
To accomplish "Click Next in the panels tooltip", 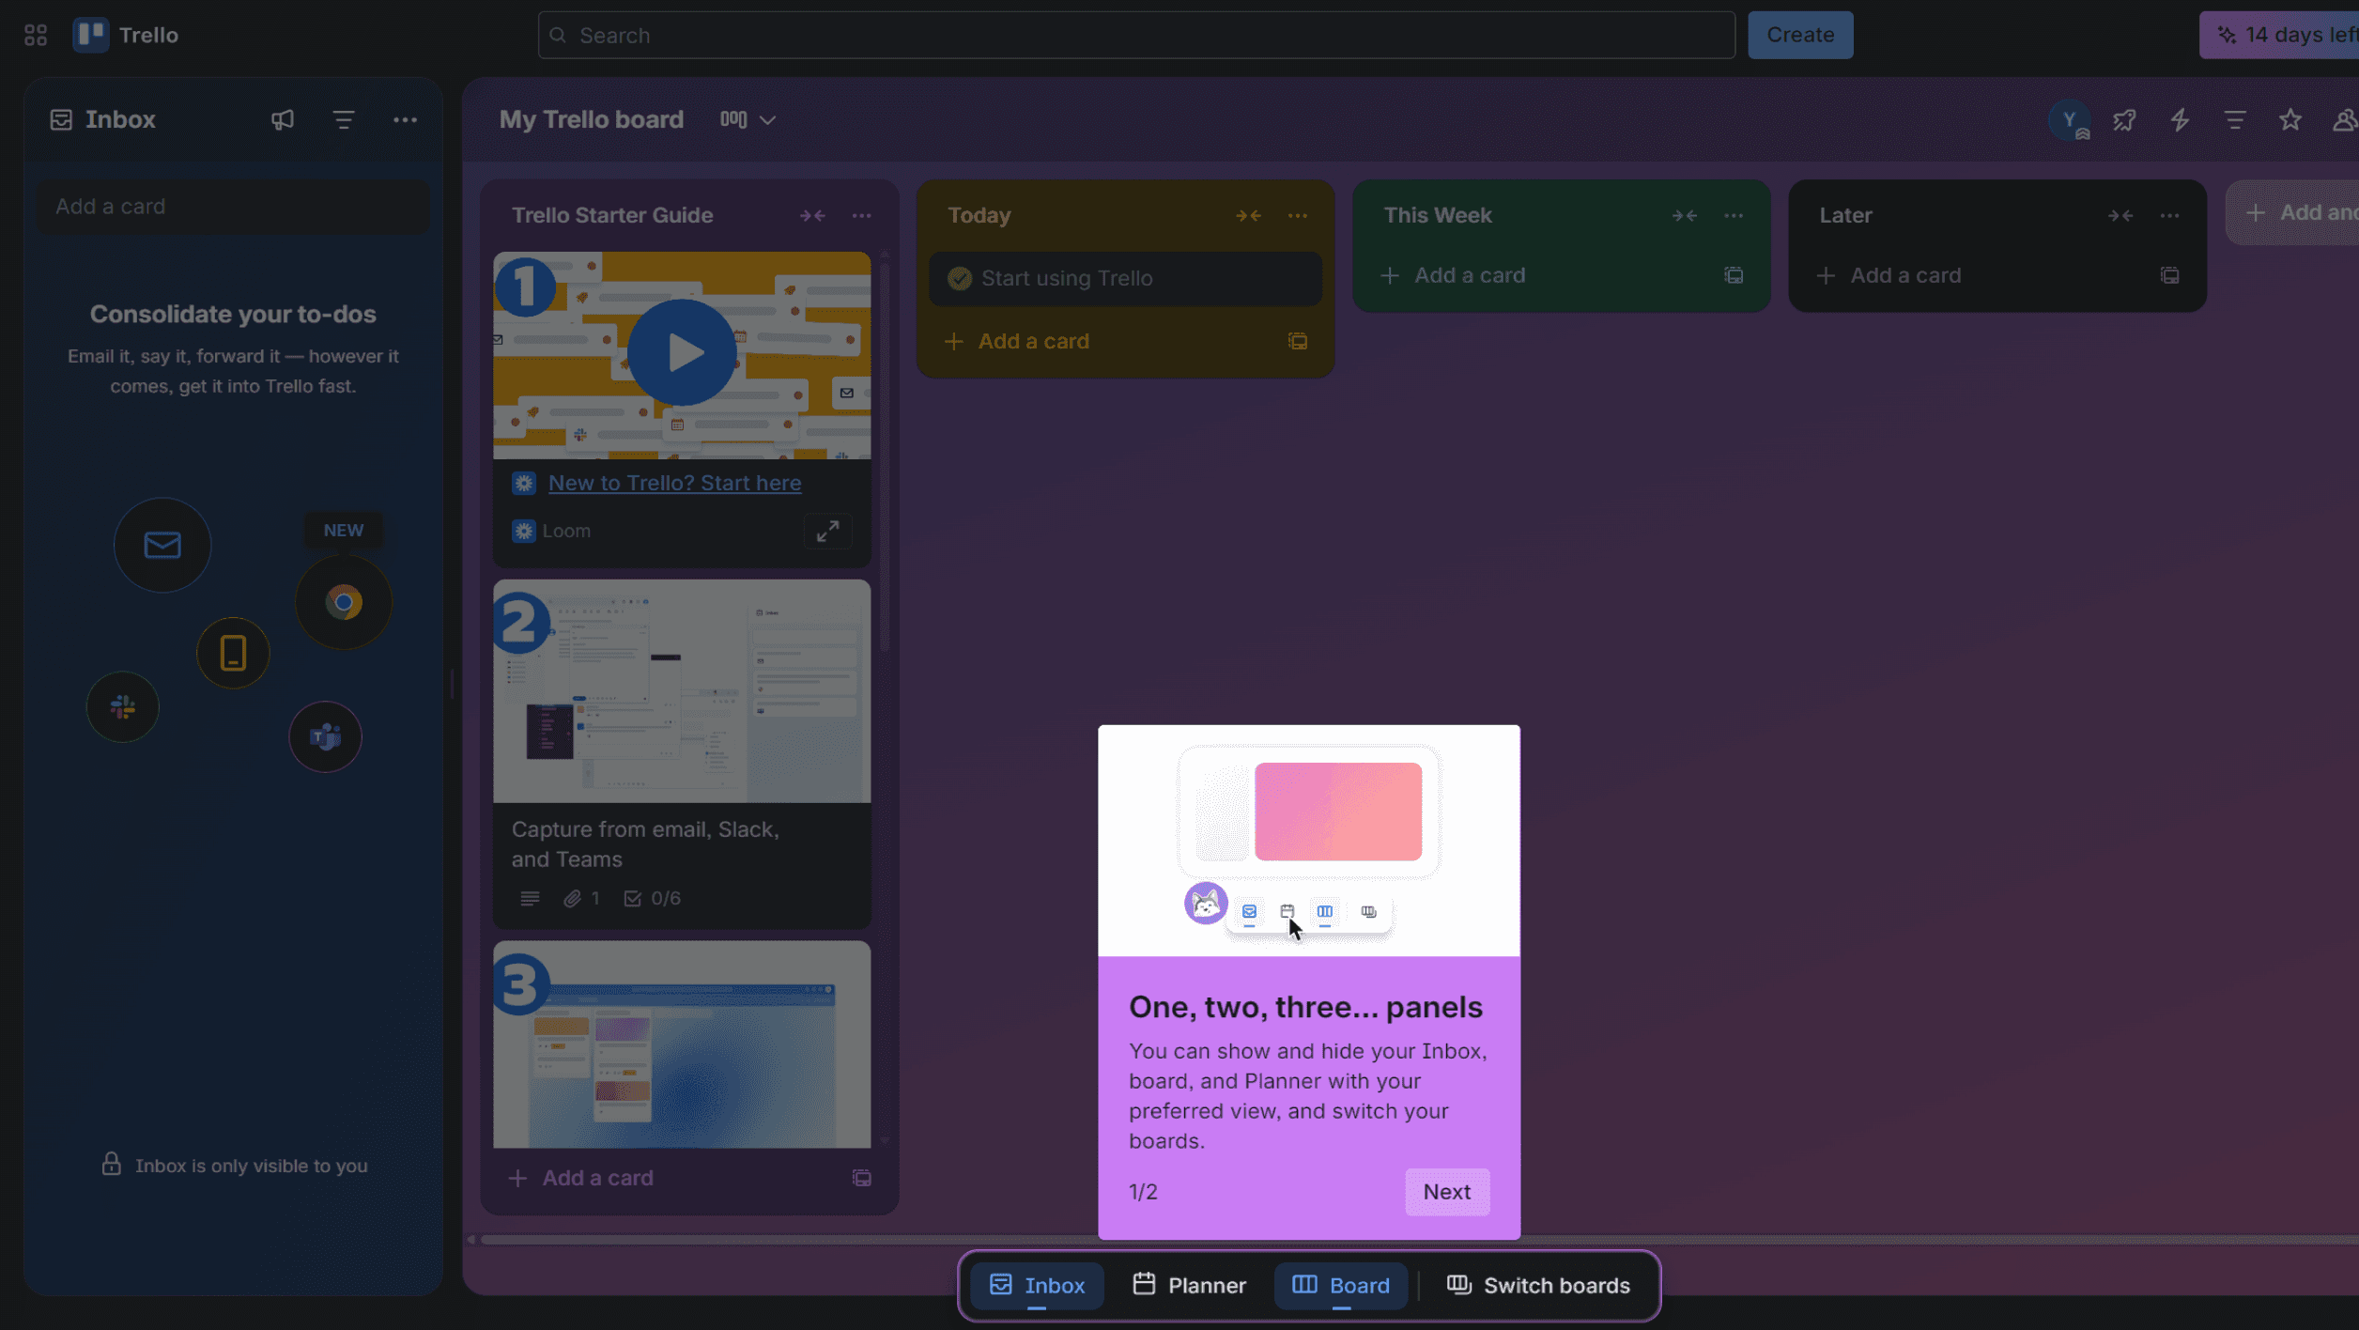I will tap(1446, 1192).
